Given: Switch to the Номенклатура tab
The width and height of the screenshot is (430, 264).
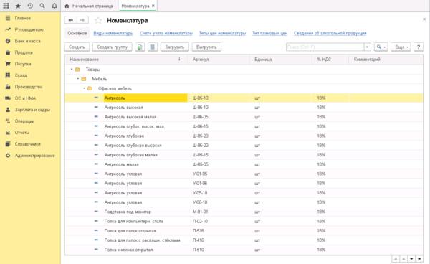Looking at the screenshot, I should point(135,6).
